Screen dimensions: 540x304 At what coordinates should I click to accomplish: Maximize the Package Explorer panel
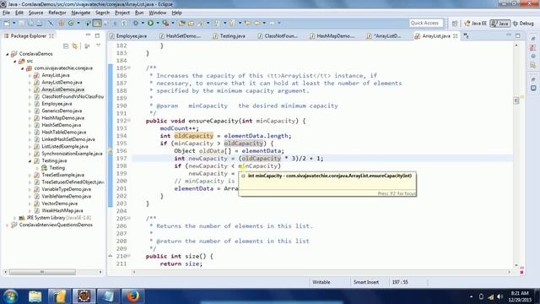(98, 35)
